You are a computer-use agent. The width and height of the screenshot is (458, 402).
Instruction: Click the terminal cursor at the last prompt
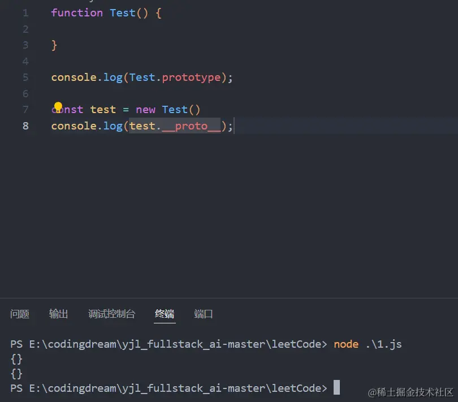[x=337, y=387]
